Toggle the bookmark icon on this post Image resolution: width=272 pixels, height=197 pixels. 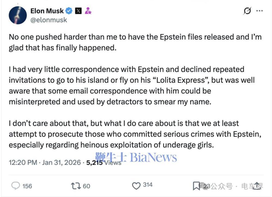(196, 186)
